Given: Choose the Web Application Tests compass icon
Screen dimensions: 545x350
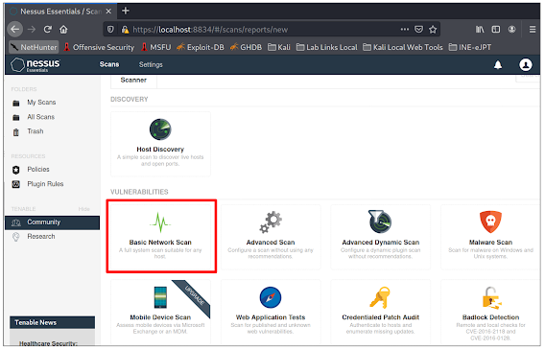Looking at the screenshot, I should tap(271, 297).
